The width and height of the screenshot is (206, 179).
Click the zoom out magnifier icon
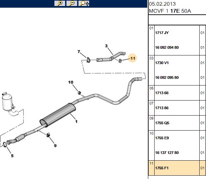[72, 3]
